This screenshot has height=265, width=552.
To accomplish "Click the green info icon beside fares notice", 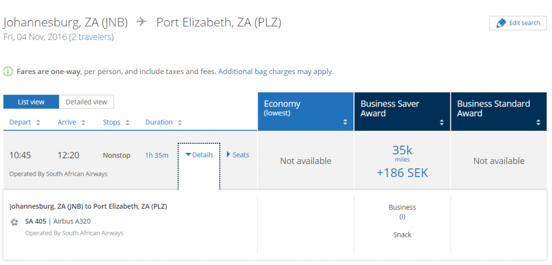I will click(8, 72).
